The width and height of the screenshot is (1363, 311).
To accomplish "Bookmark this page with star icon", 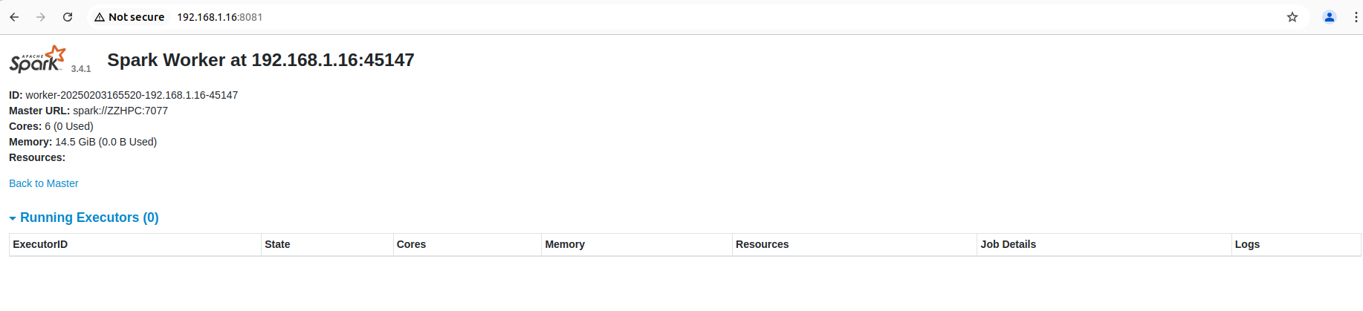I will [x=1292, y=17].
